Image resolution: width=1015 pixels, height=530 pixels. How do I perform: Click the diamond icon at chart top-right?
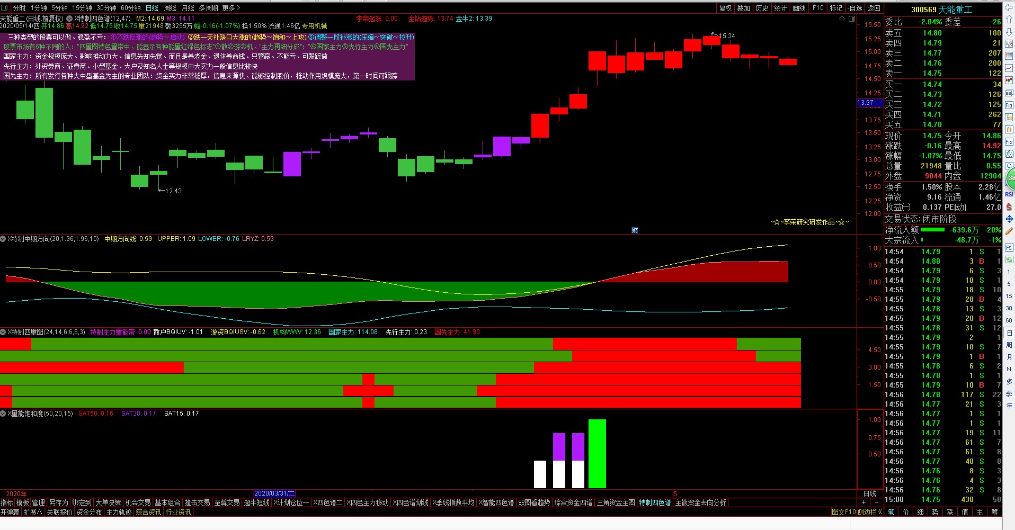[842, 19]
